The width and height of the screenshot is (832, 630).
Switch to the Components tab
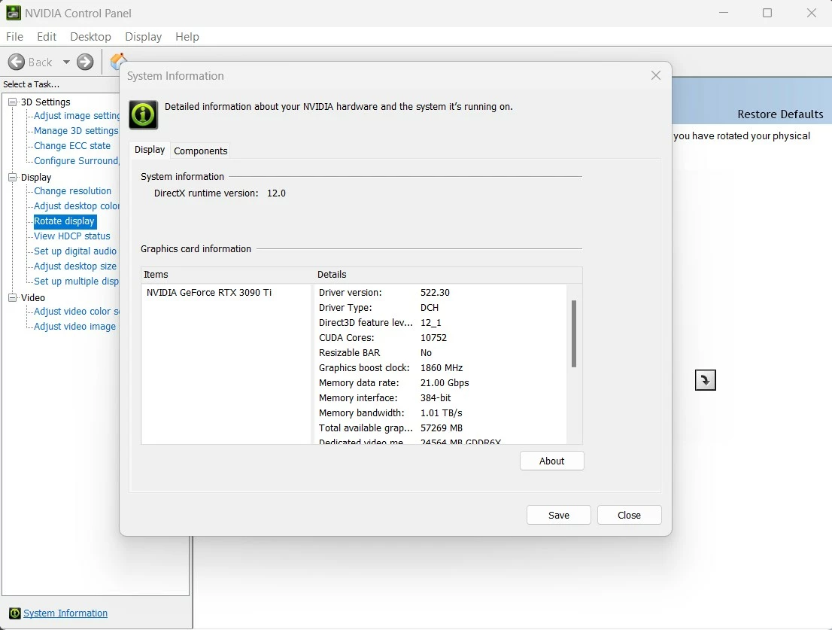click(x=201, y=151)
